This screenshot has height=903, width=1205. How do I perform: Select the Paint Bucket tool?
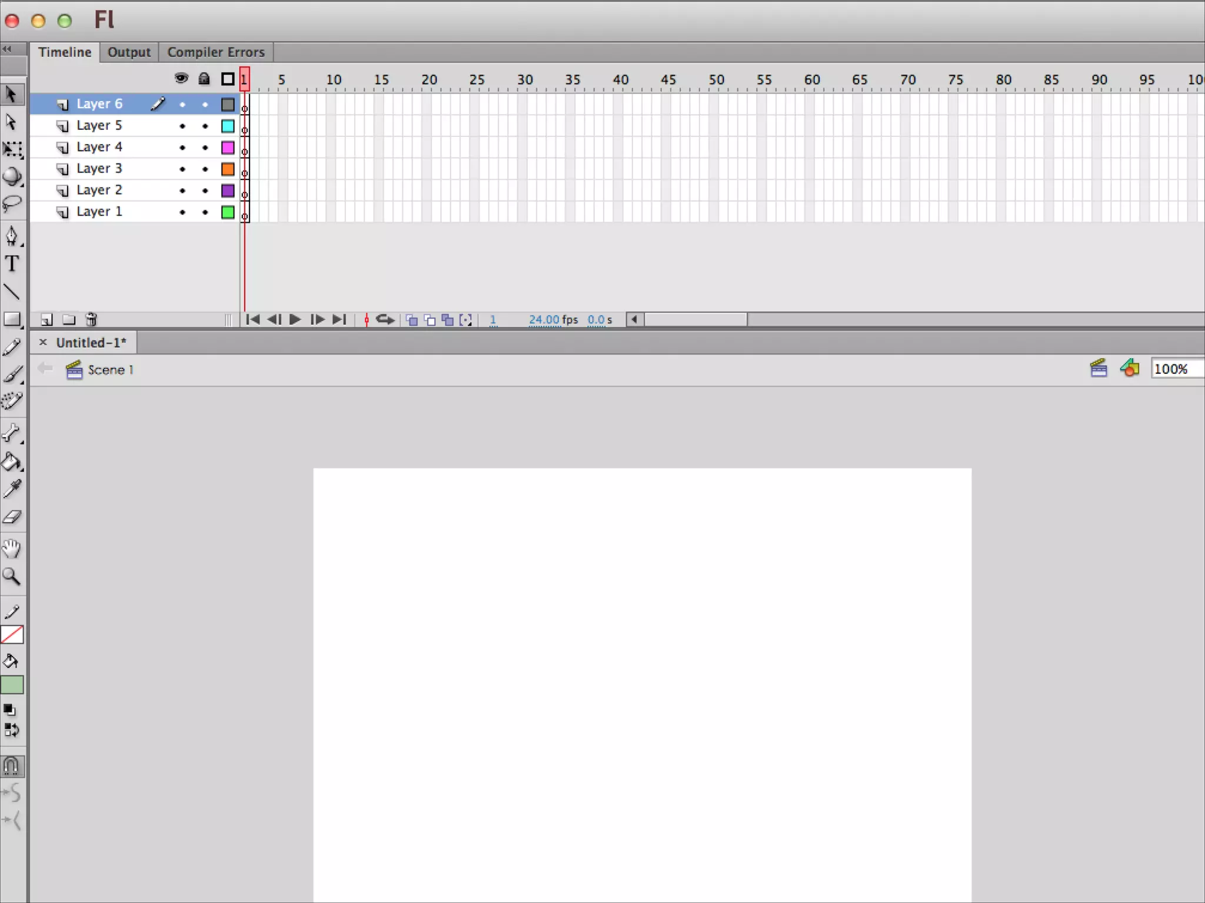12,463
